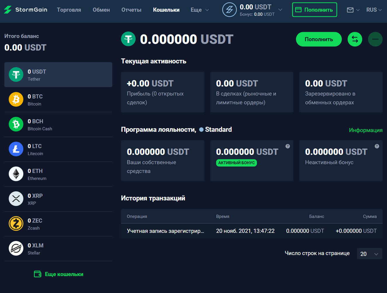Click the В сделках orders card

(252, 92)
